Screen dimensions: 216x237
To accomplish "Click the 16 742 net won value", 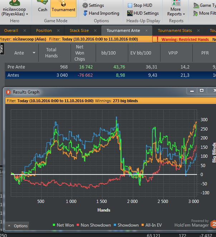I will [86, 67].
